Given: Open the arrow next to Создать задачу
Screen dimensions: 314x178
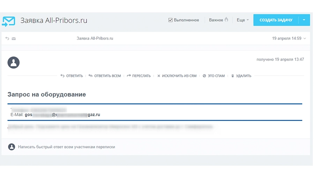Looking at the screenshot, I should (x=304, y=20).
